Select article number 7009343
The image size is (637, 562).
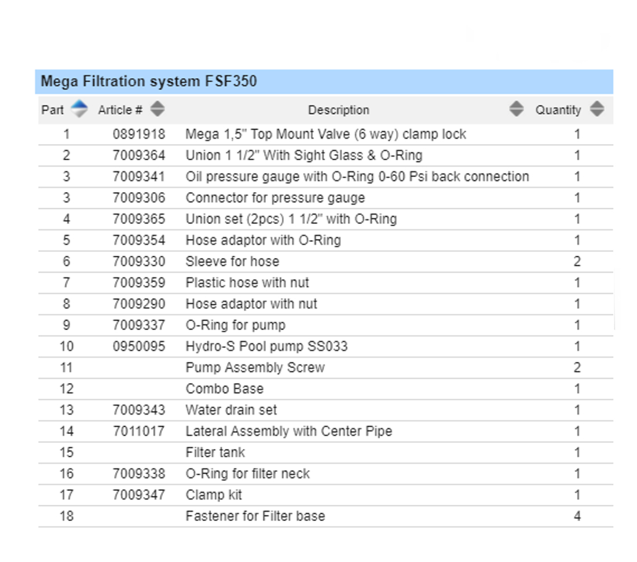click(x=139, y=410)
